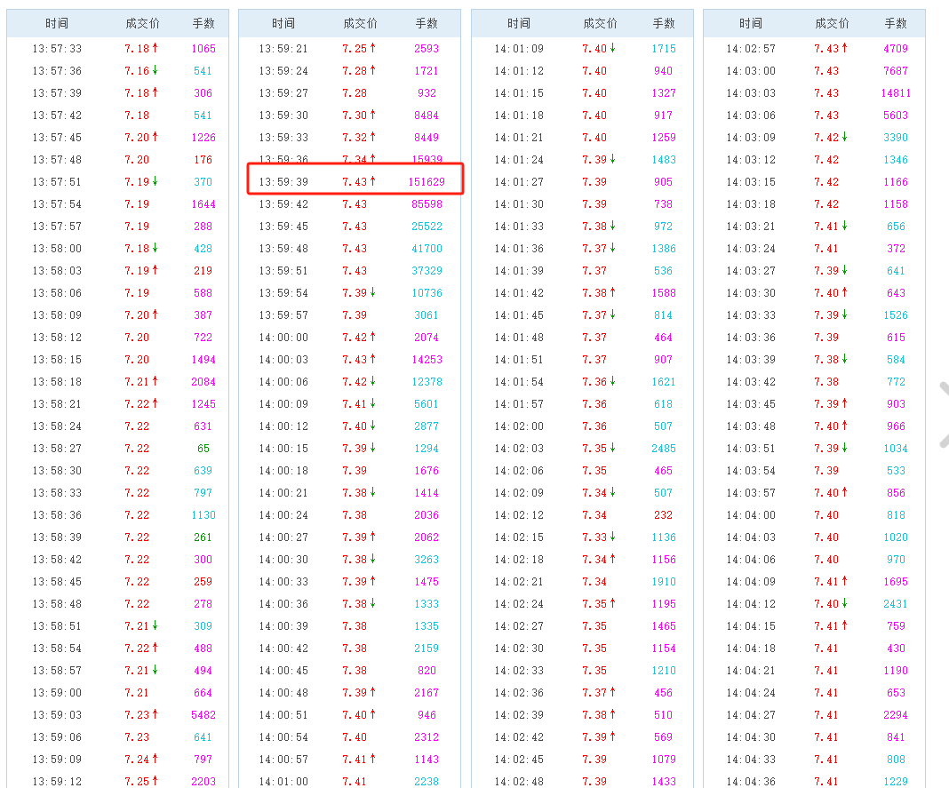Select volume 1065 in the 13:57:33 row
This screenshot has height=788, width=949.
[x=203, y=49]
